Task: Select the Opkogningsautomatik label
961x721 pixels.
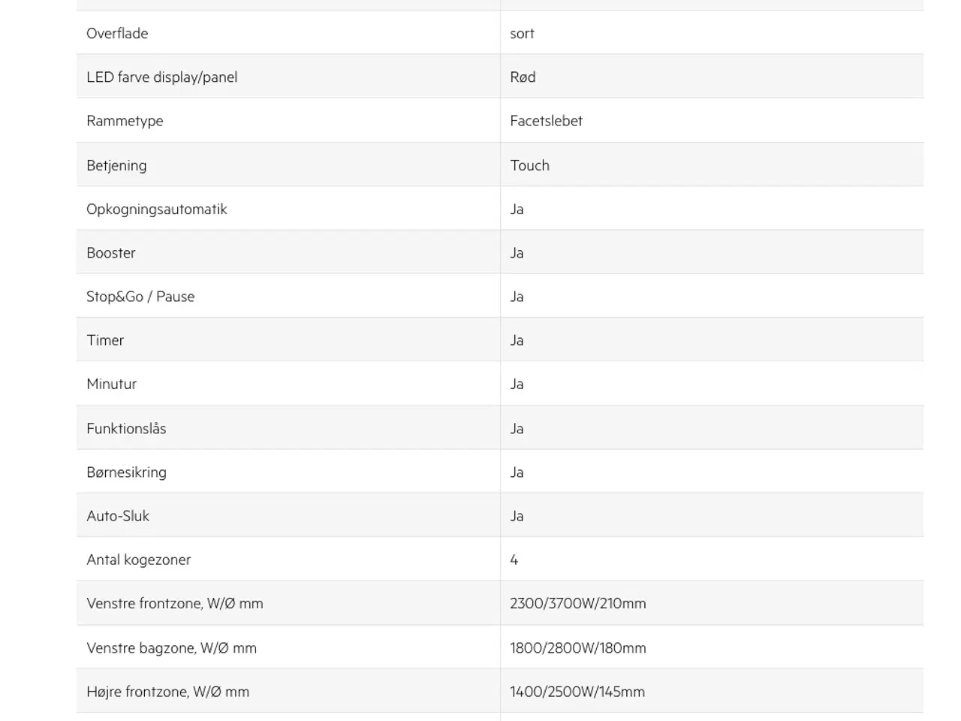Action: pyautogui.click(x=156, y=209)
